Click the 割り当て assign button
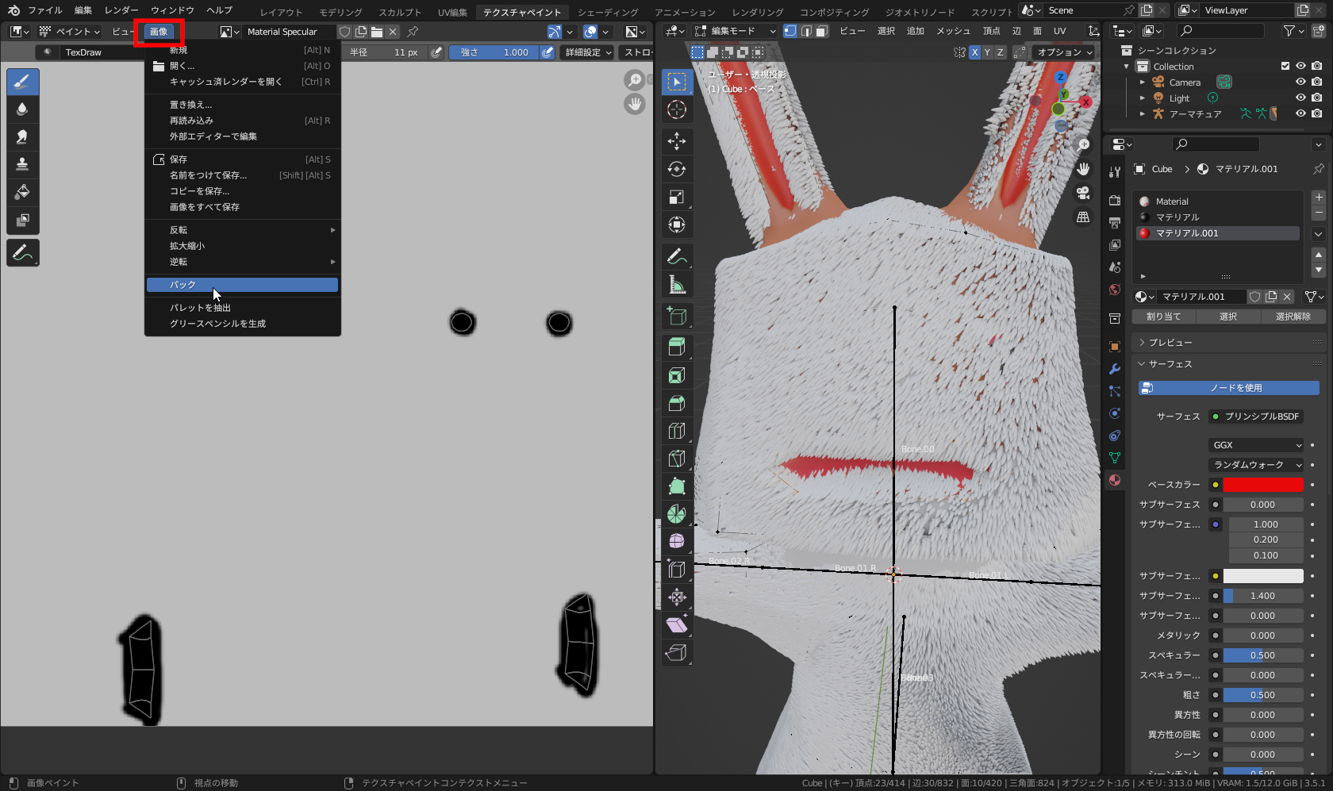1333x791 pixels. pos(1163,317)
